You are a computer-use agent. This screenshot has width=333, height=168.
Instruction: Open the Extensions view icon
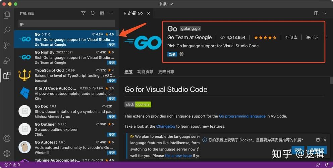pyautogui.click(x=7, y=76)
